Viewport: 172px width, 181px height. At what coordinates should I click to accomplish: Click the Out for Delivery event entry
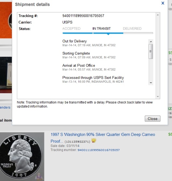tap(89, 43)
